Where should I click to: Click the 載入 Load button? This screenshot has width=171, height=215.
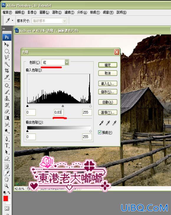108,83
